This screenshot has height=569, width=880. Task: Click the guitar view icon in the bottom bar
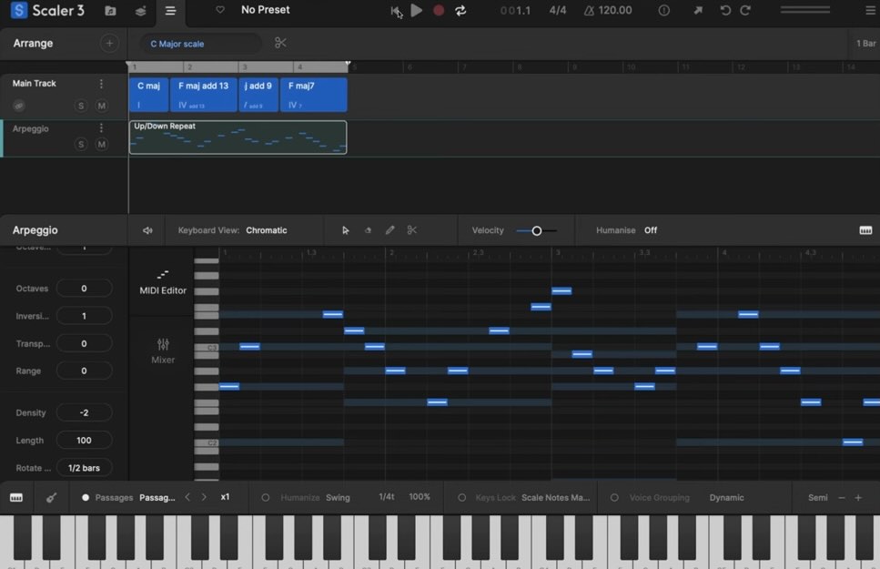point(52,498)
